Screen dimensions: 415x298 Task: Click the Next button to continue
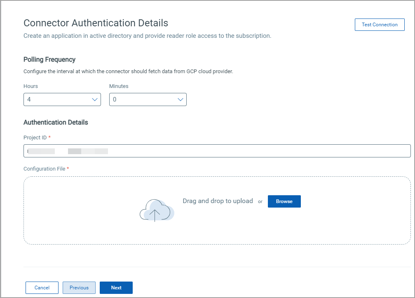(116, 288)
